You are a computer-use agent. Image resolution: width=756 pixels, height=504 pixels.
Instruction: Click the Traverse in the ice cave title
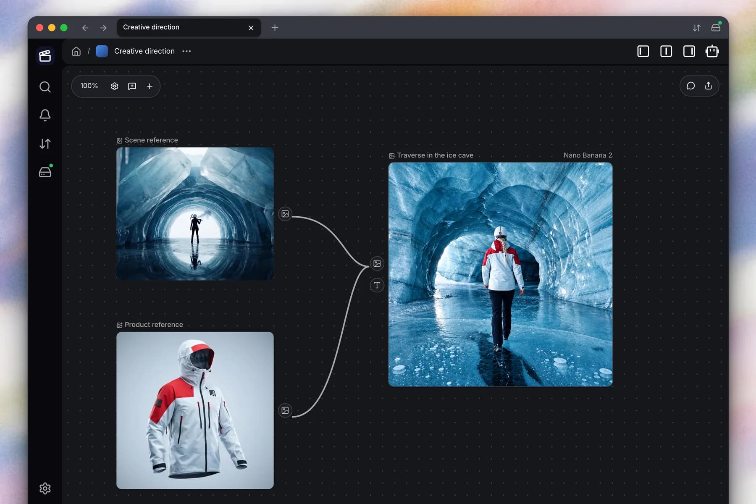pos(435,155)
